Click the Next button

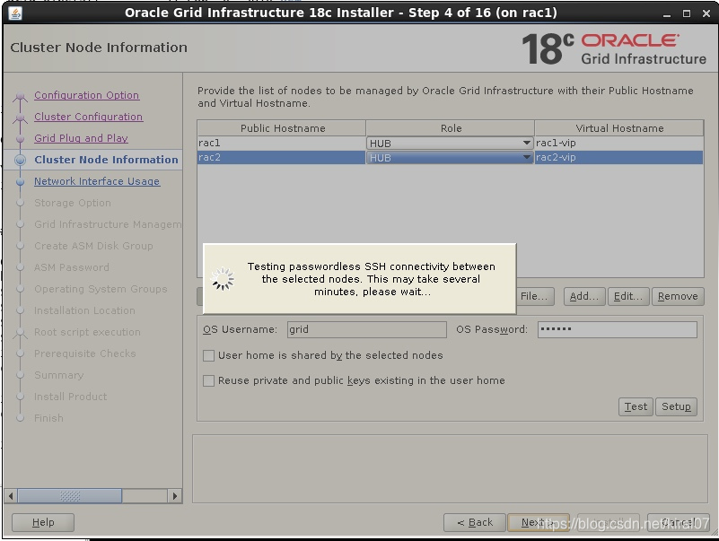pyautogui.click(x=539, y=523)
